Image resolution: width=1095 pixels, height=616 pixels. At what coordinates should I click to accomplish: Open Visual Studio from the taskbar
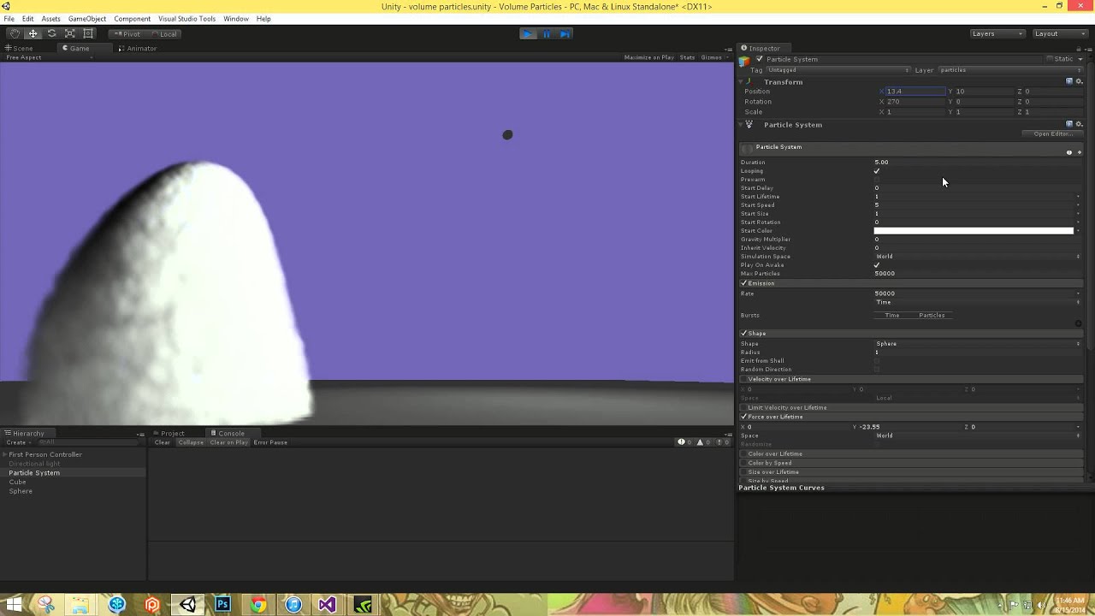(327, 605)
